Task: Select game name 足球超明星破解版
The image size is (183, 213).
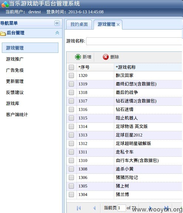Action: click(x=133, y=143)
